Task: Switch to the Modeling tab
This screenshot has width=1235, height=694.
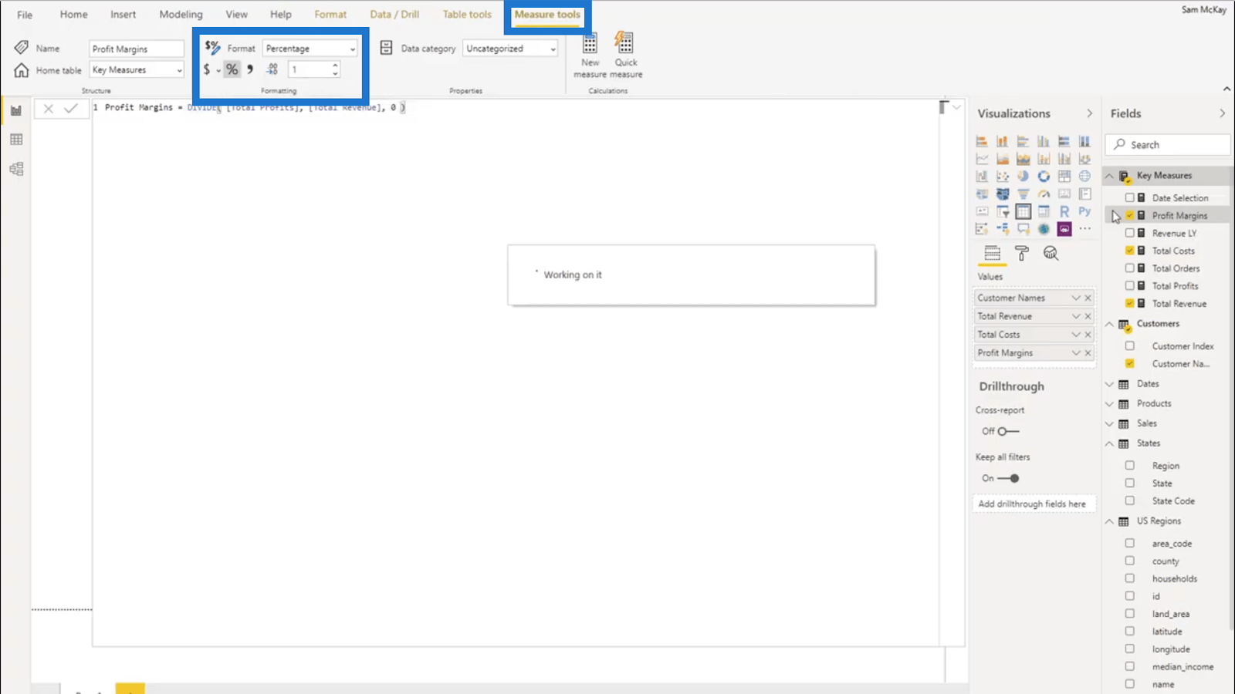Action: pyautogui.click(x=181, y=15)
